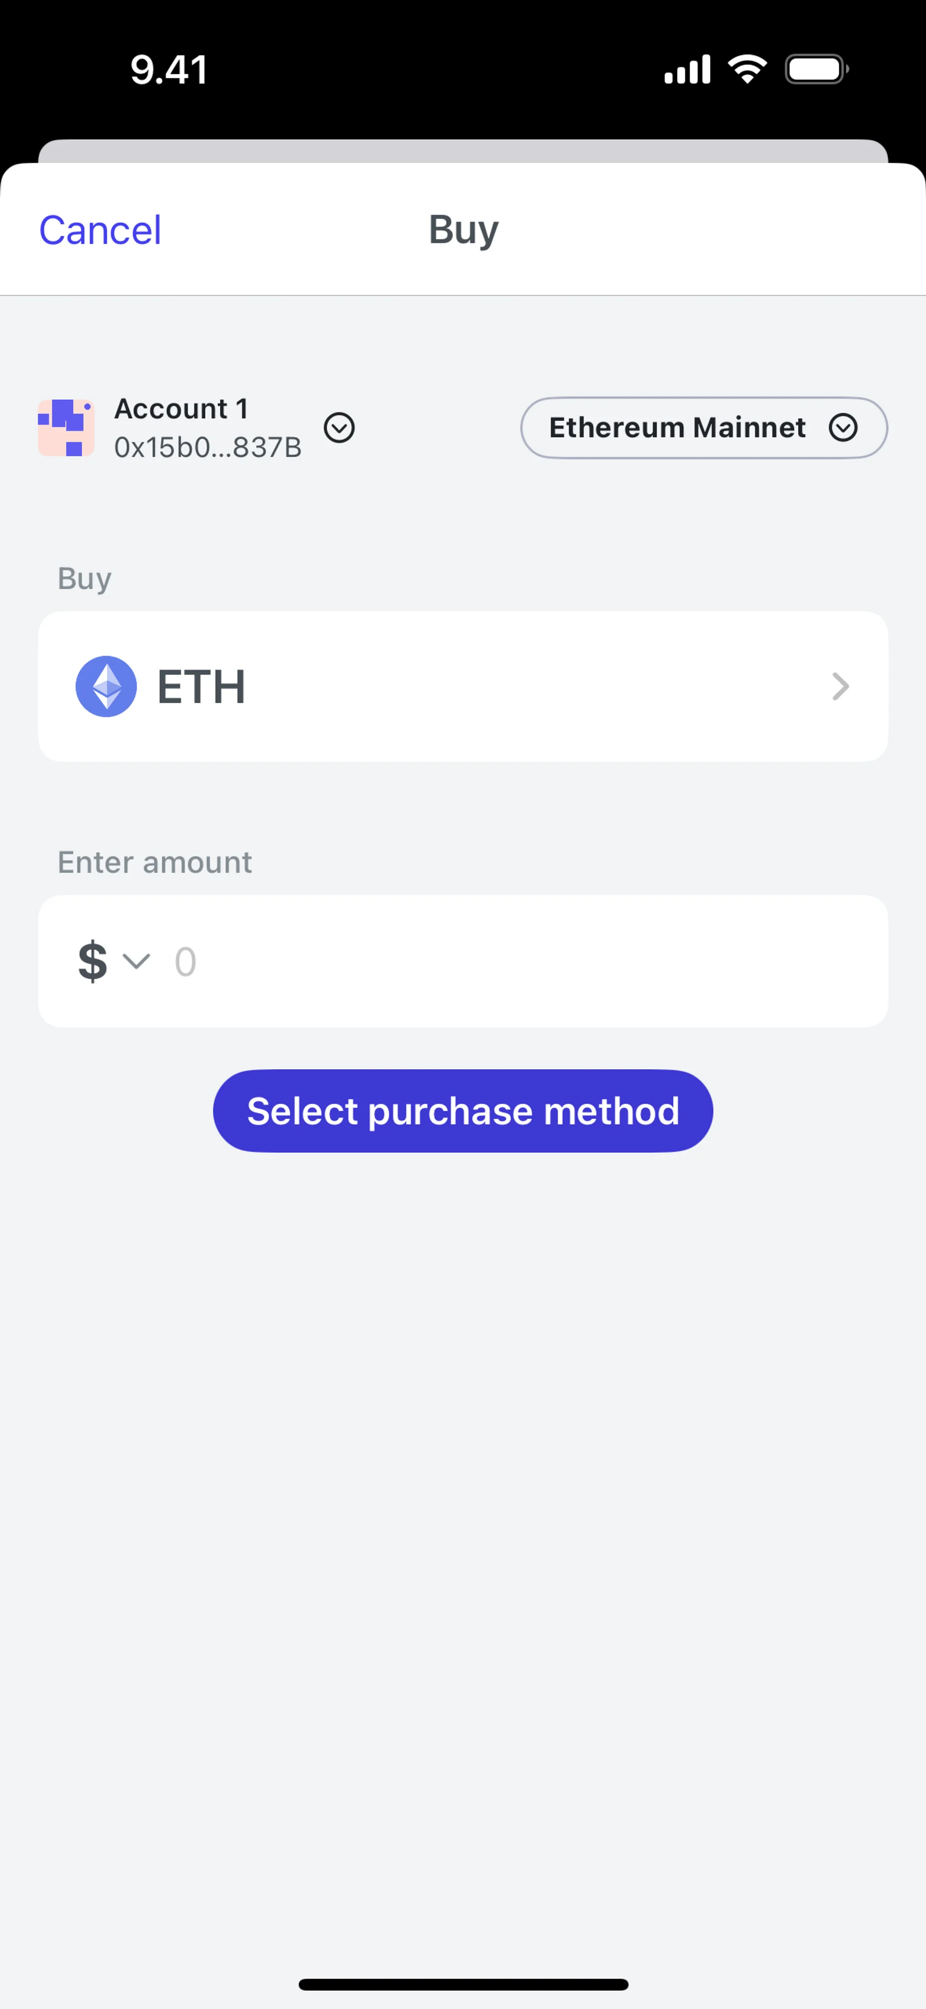Tap the home indicator bar

(x=463, y=1984)
